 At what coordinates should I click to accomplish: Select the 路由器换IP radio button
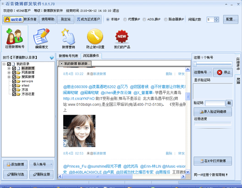click(165, 19)
